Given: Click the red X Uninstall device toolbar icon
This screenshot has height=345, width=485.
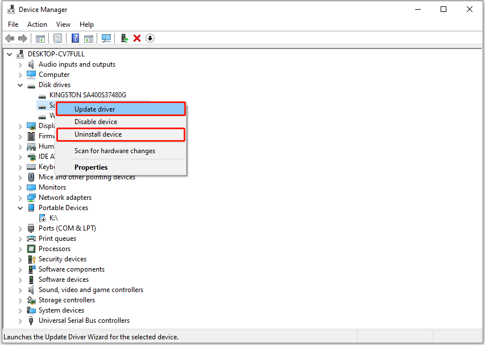Looking at the screenshot, I should [x=137, y=38].
